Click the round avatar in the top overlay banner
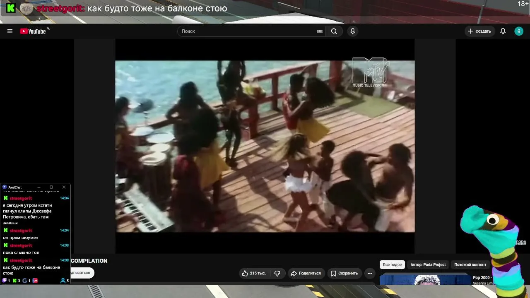The height and width of the screenshot is (298, 530). (x=26, y=8)
